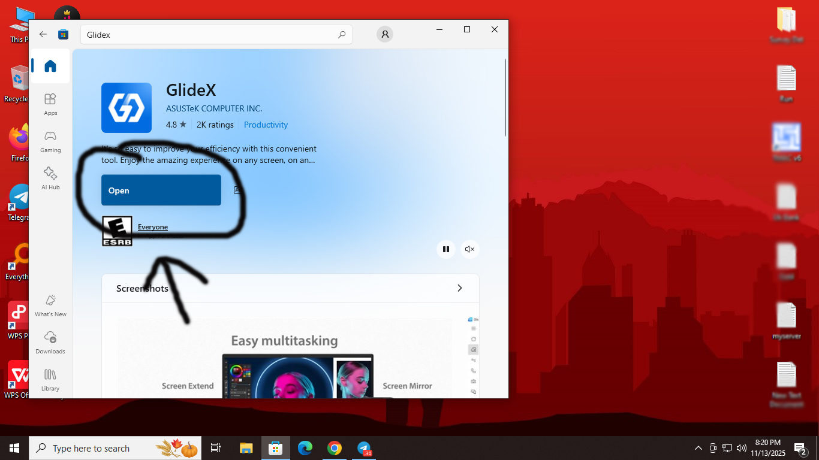Click the Everyone ESRB rating link
This screenshot has width=819, height=460.
coord(153,227)
